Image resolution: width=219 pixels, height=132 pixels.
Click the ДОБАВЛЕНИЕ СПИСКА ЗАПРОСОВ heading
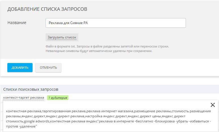(47, 9)
